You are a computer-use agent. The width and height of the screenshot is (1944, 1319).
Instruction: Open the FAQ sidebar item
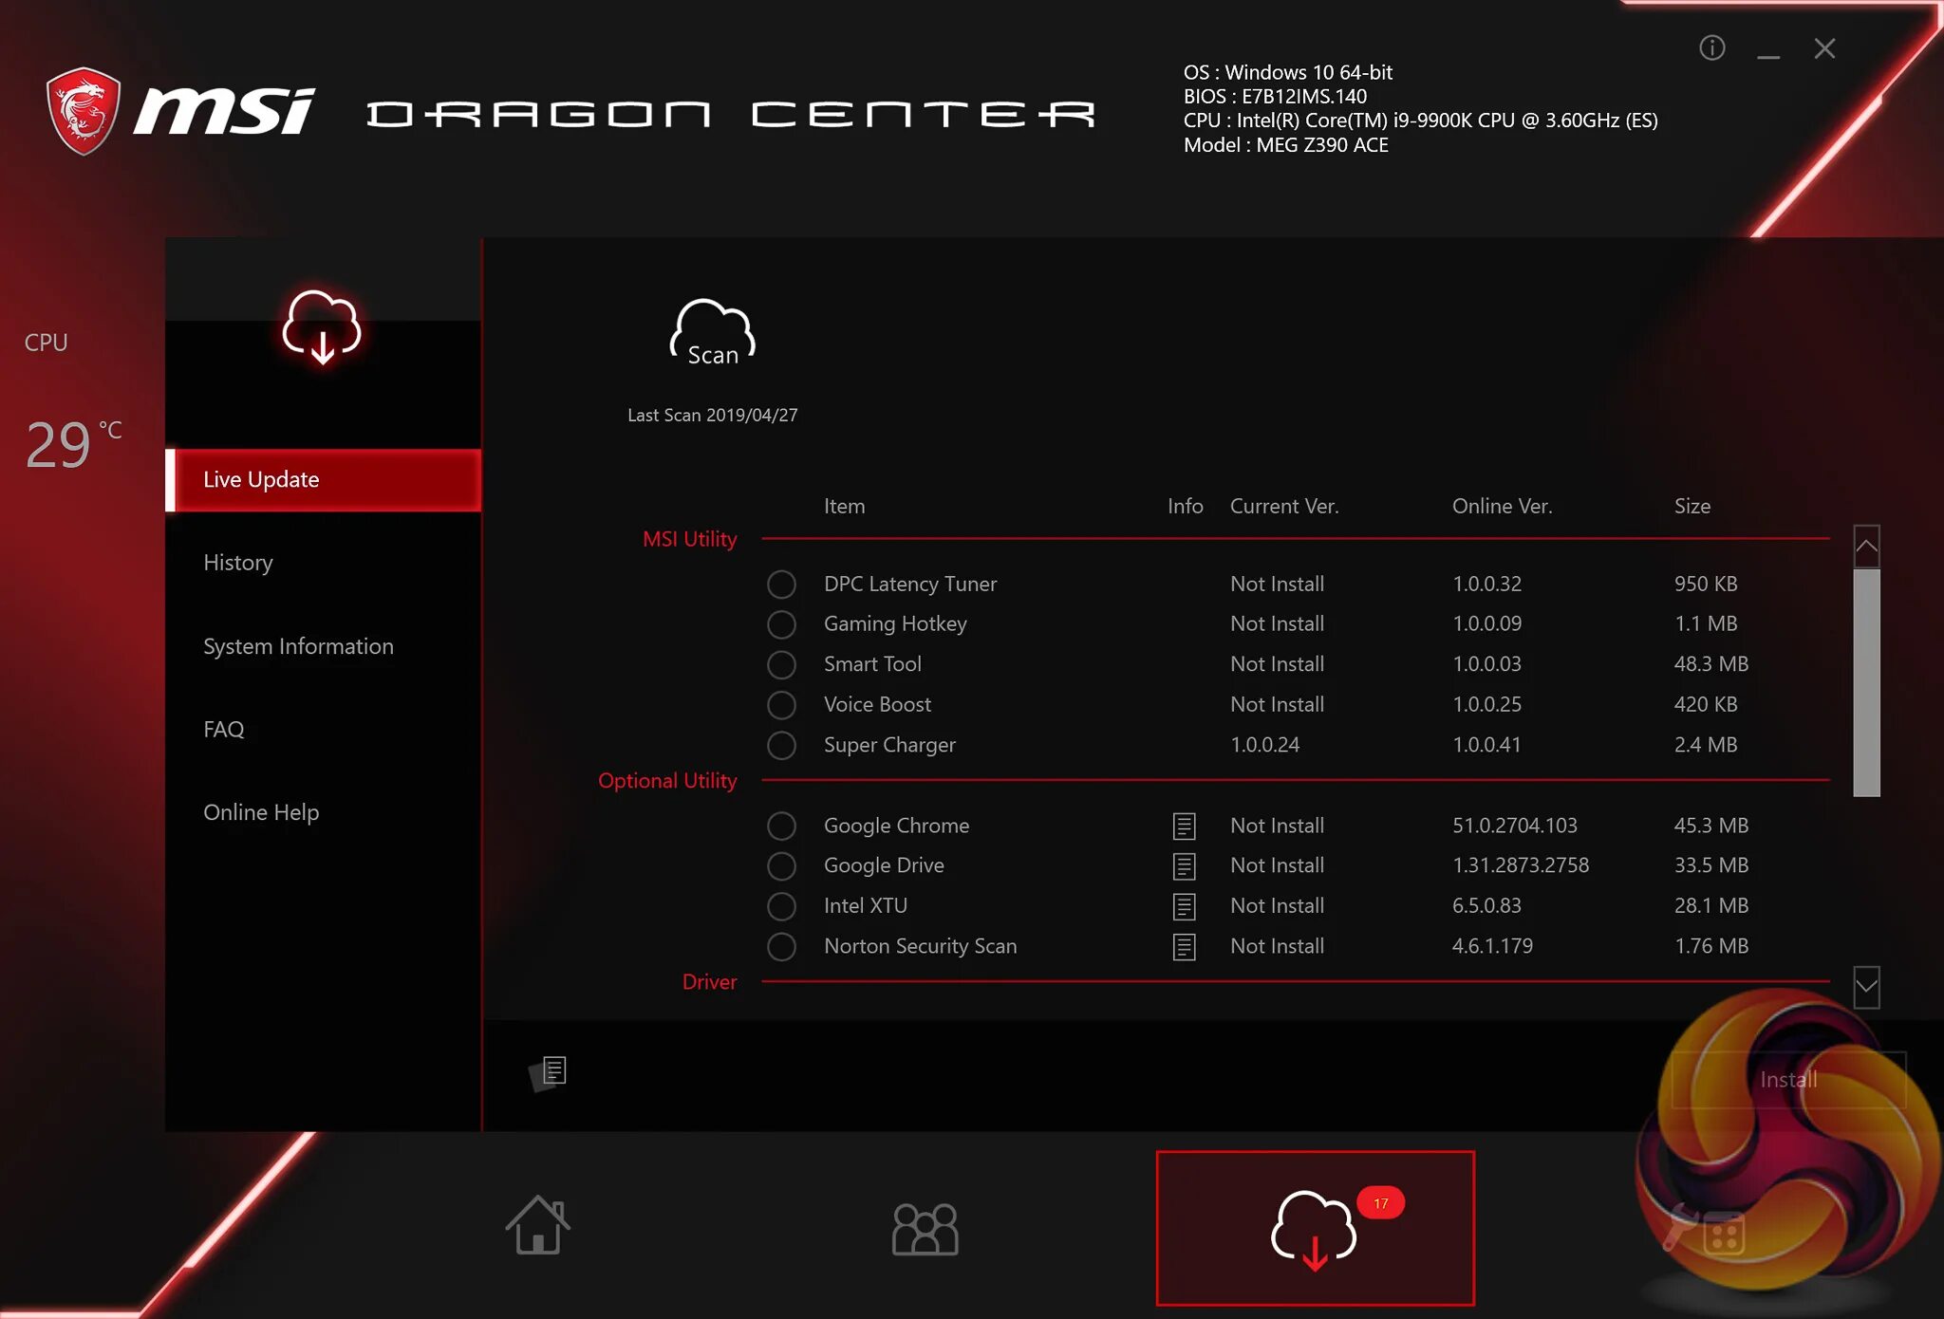(224, 729)
